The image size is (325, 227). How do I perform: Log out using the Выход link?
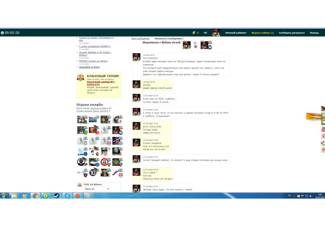[x=314, y=33]
